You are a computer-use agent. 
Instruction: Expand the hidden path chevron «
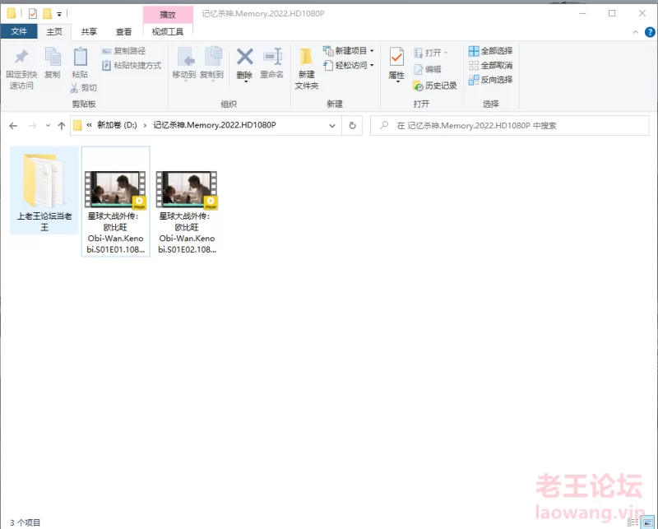pyautogui.click(x=89, y=125)
